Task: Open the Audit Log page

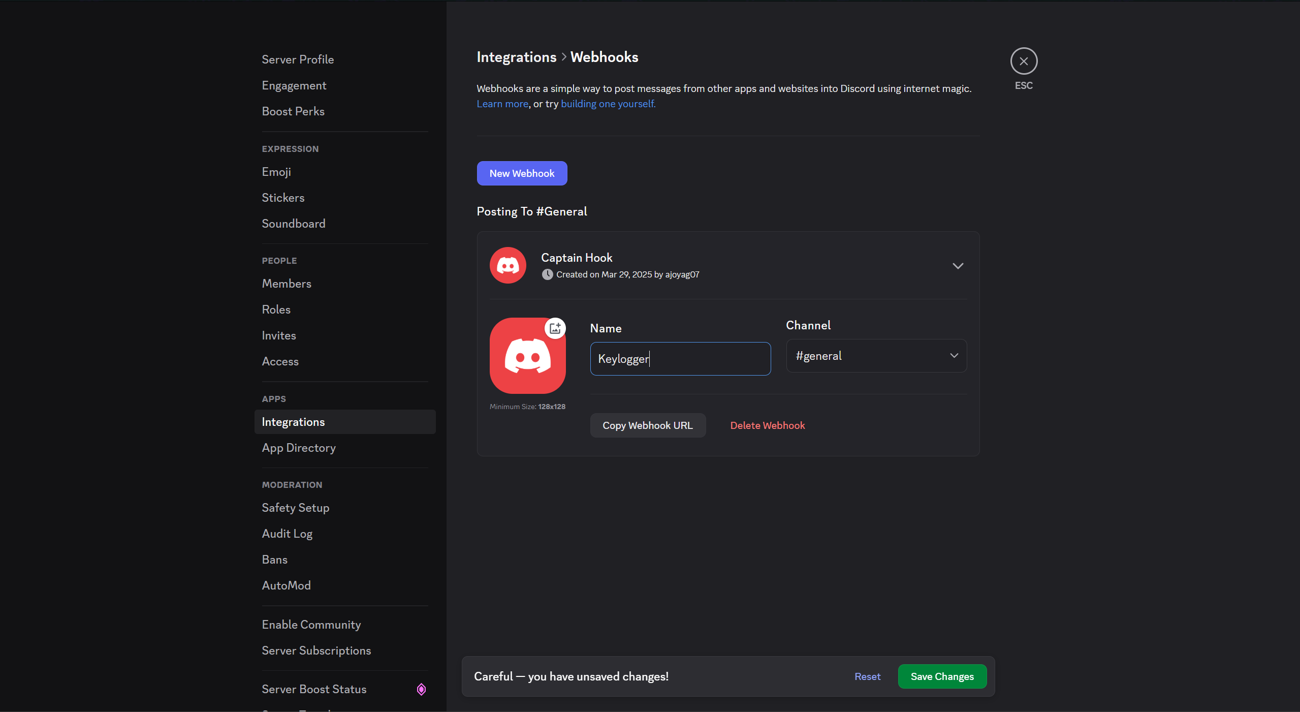Action: pyautogui.click(x=287, y=534)
